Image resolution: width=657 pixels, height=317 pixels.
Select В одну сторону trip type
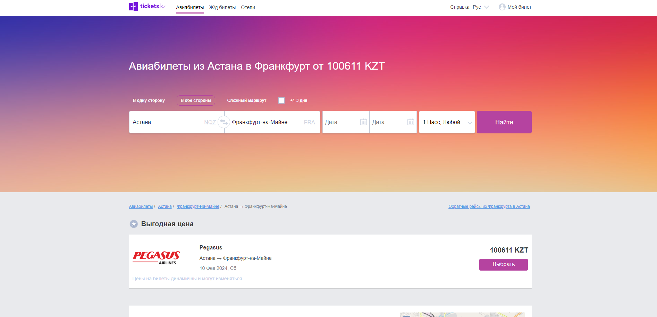click(149, 100)
